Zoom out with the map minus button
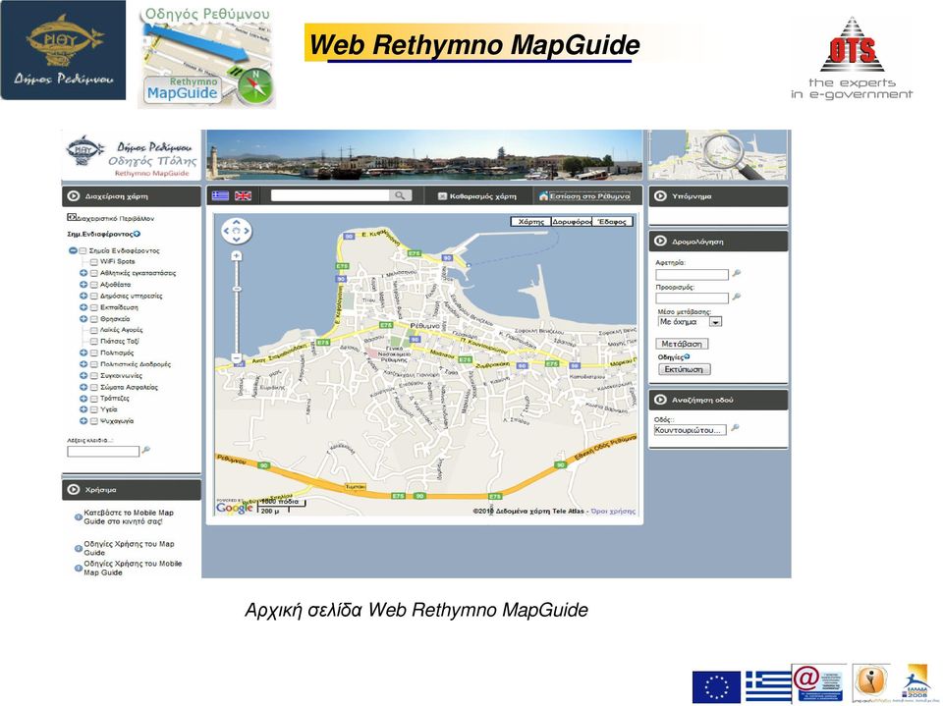 [x=237, y=357]
